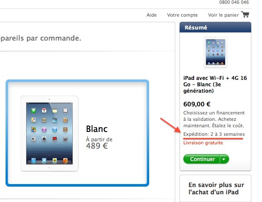Click the Blanc label text
This screenshot has height=202, width=262.
(x=97, y=129)
